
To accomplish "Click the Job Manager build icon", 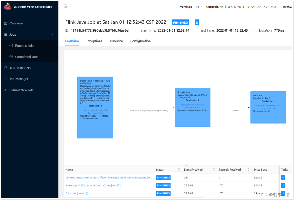I will [x=6, y=79].
